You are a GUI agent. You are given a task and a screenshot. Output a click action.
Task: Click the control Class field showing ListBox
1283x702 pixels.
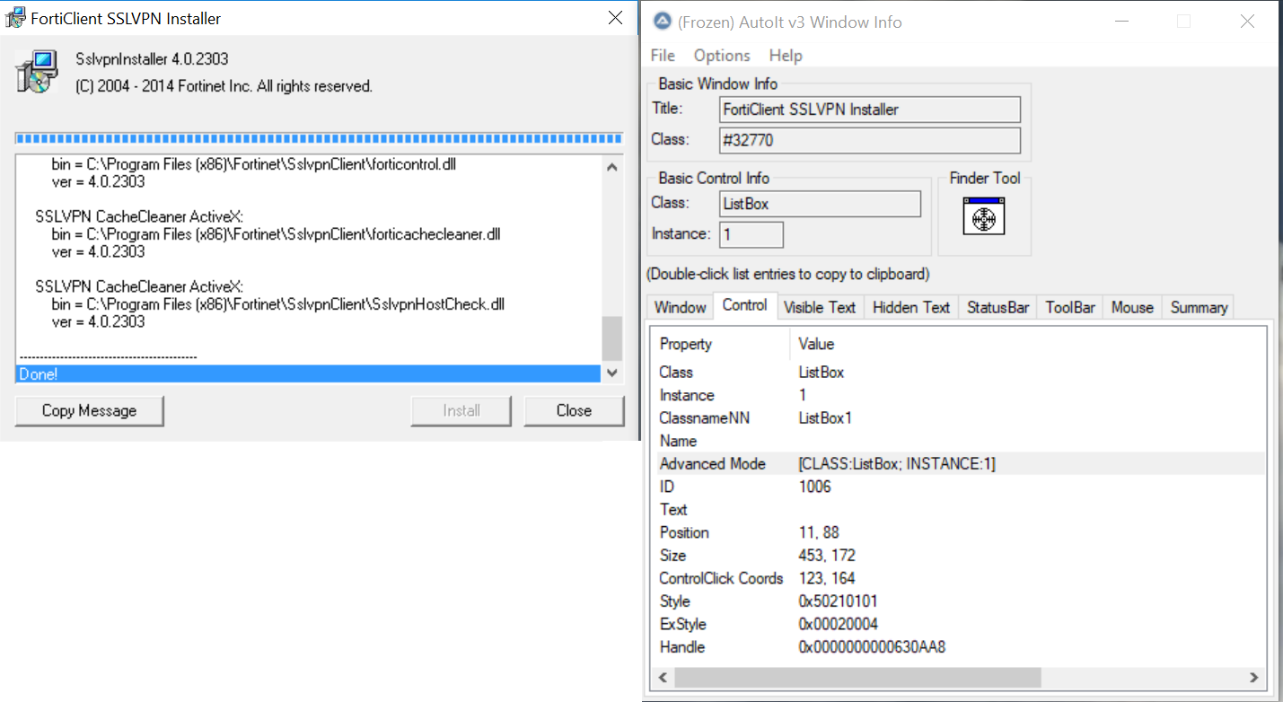click(821, 204)
